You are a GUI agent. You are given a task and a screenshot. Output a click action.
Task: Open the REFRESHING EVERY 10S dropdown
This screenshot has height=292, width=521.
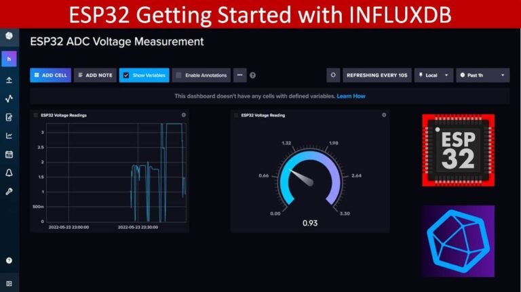(377, 75)
